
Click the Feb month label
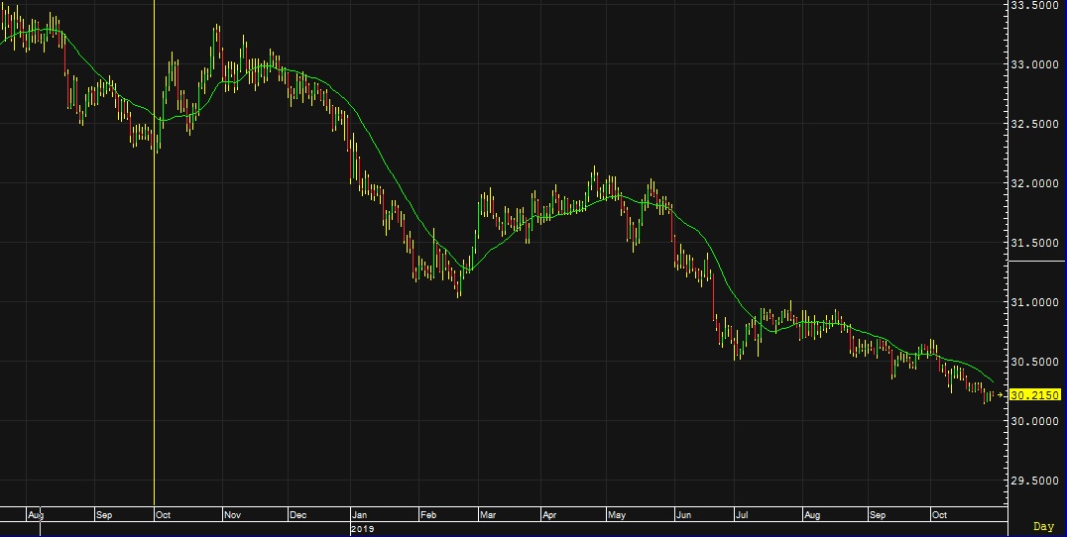(x=427, y=515)
